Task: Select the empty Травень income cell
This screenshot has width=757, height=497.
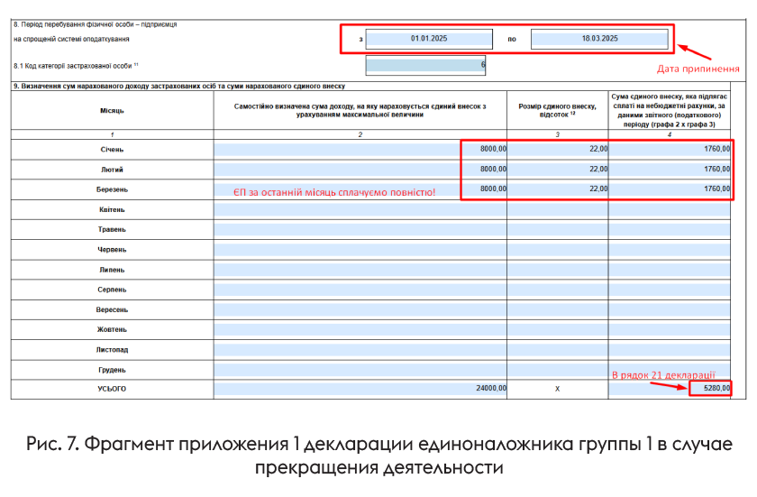Action: (360, 229)
